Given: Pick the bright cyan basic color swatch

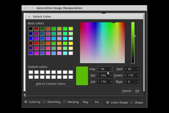Looking at the screenshot, I should pos(65,38).
